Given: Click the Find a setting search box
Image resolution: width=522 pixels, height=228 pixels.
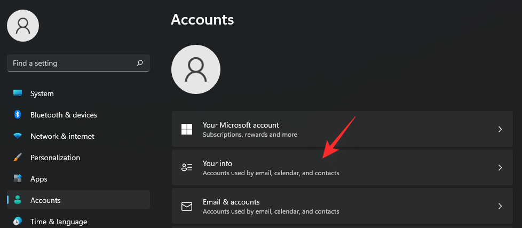Looking at the screenshot, I should pos(72,63).
